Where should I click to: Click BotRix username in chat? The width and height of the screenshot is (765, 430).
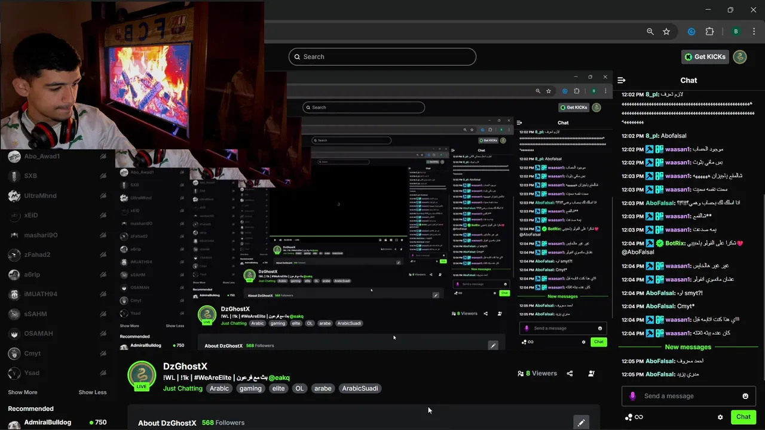tap(674, 243)
